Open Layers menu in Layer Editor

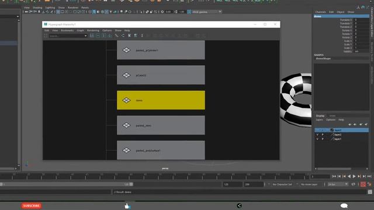click(x=320, y=120)
